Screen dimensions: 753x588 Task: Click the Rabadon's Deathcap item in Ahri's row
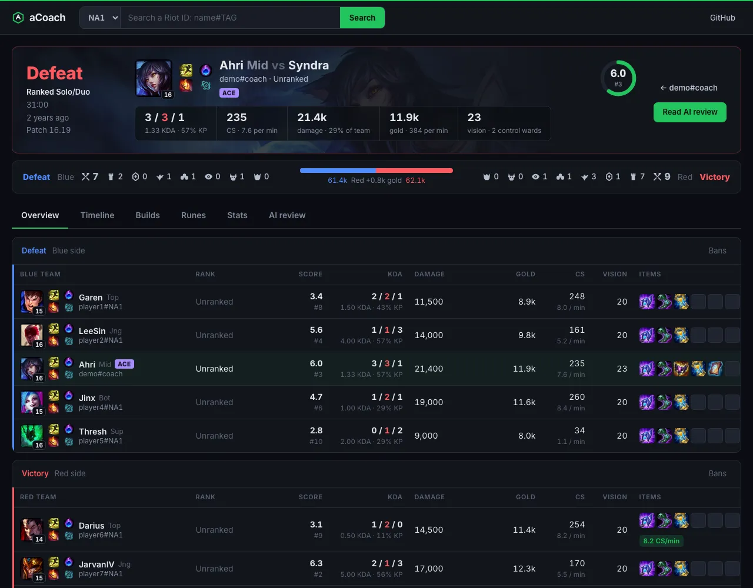click(x=681, y=369)
